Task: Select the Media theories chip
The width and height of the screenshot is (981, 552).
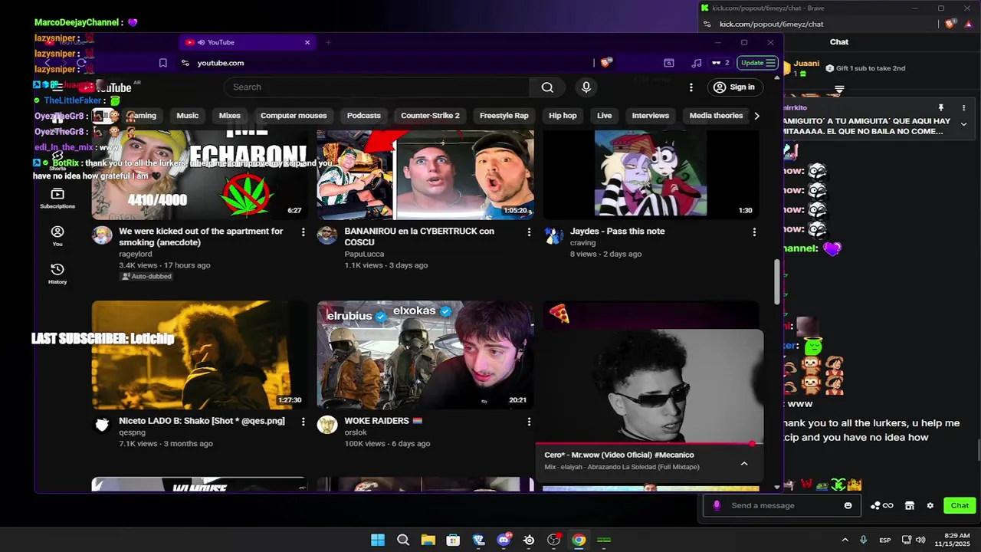Action: 716,116
